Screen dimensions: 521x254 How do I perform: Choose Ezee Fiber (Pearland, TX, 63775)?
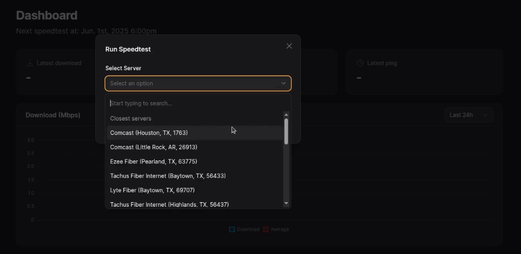(x=195, y=161)
